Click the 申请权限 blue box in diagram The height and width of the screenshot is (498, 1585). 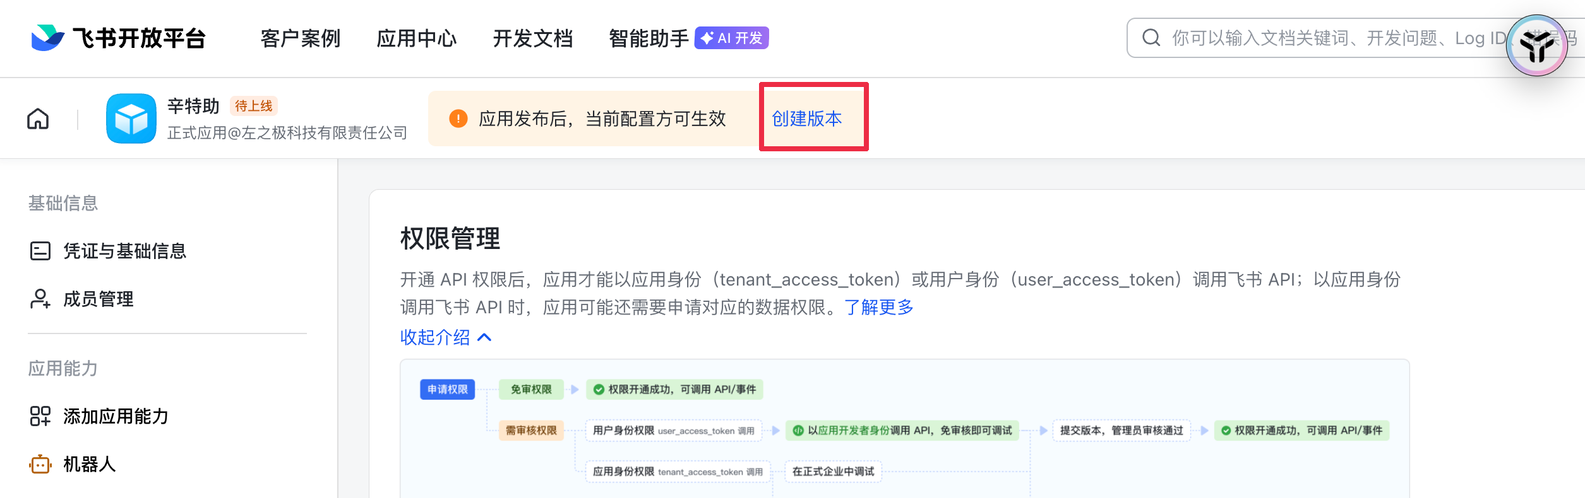[447, 390]
